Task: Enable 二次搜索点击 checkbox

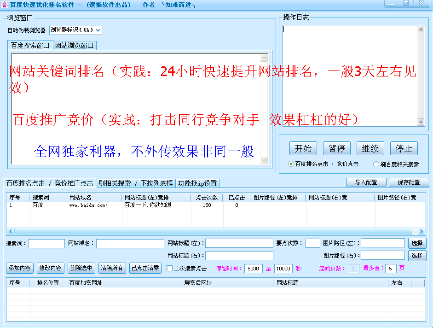Action: pos(169,268)
